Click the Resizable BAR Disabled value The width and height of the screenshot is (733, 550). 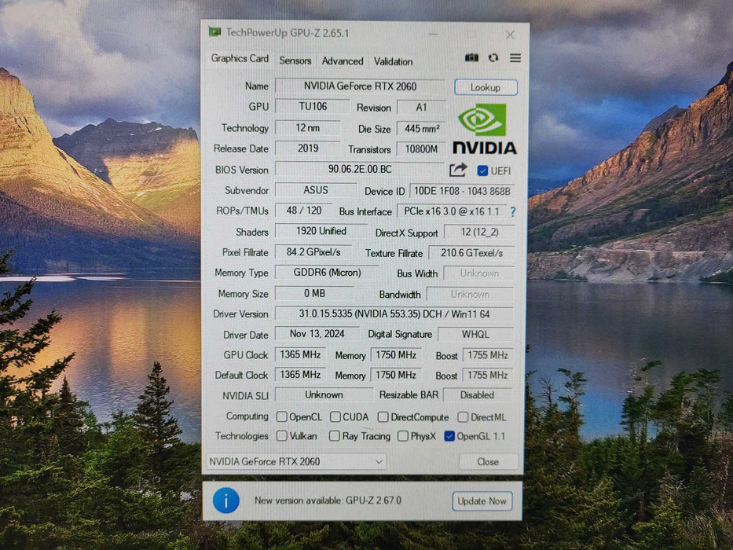pos(478,395)
